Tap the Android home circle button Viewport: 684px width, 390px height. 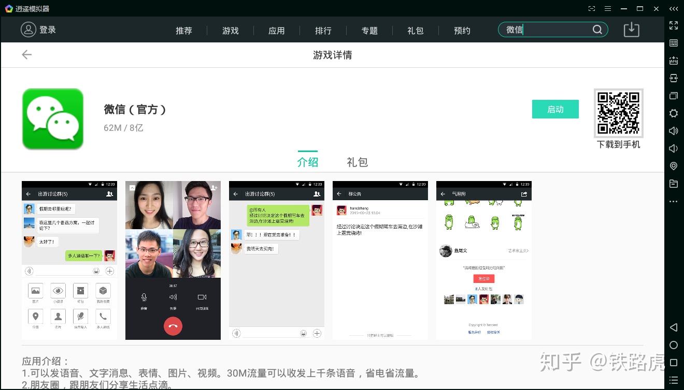674,345
